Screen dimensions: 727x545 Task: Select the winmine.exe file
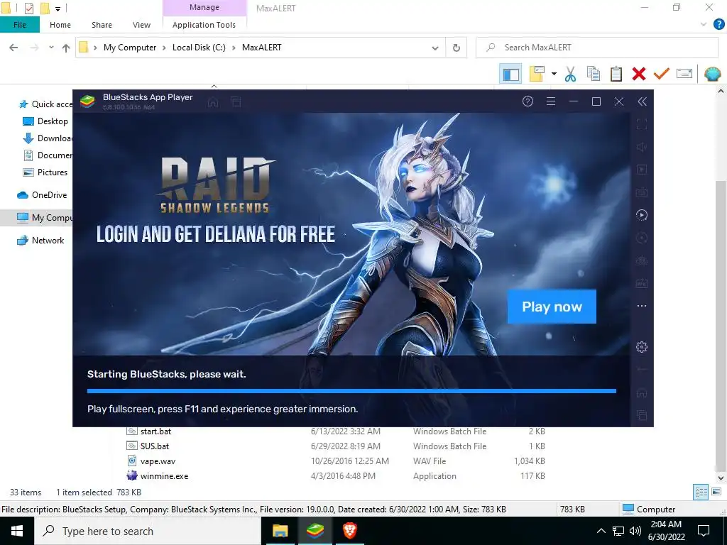tap(164, 476)
